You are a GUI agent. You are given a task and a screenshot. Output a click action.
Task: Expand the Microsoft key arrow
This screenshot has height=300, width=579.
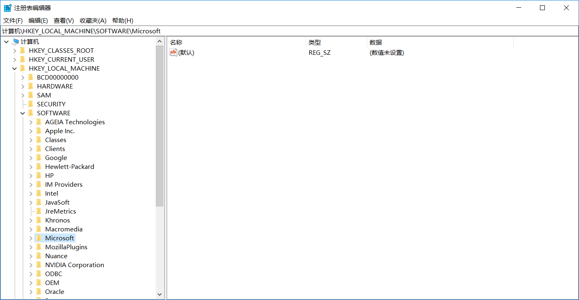pos(31,238)
